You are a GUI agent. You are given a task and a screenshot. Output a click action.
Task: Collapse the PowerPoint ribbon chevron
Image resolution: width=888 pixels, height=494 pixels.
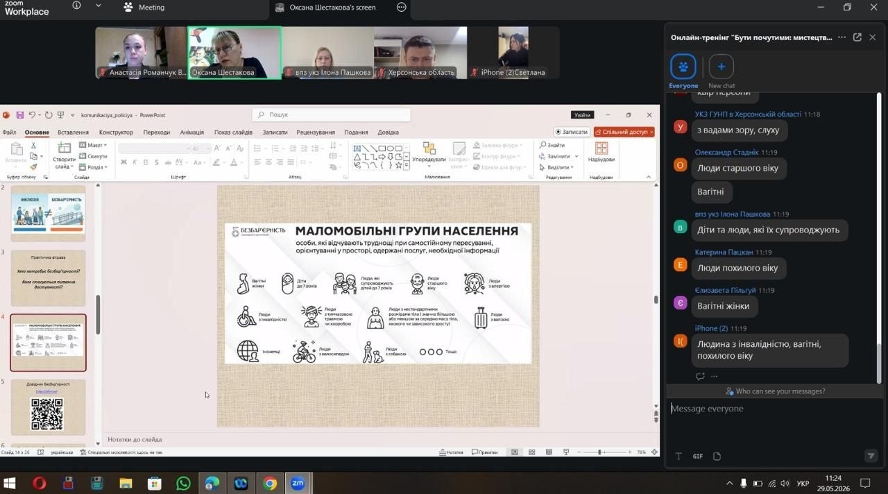click(649, 177)
